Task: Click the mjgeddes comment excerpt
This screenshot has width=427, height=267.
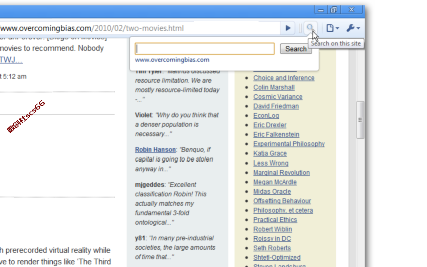Action: tap(171, 204)
